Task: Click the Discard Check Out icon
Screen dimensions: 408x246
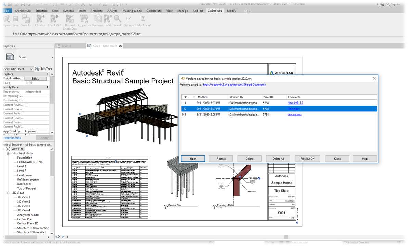Action: click(x=69, y=19)
